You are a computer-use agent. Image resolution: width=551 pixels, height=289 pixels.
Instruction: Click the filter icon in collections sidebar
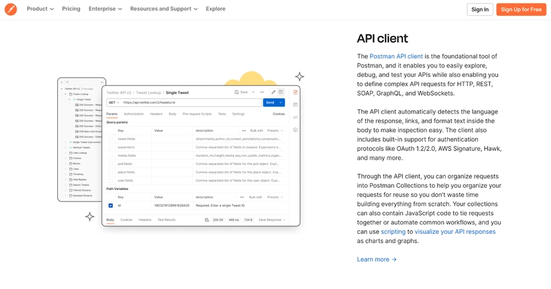pyautogui.click(x=67, y=83)
